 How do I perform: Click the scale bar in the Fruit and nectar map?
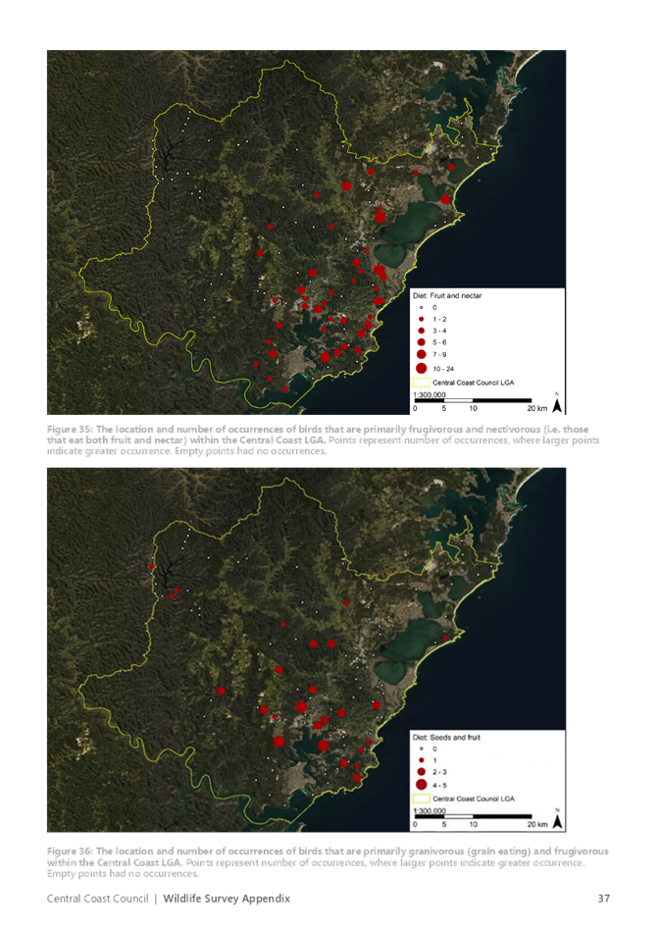coord(473,401)
